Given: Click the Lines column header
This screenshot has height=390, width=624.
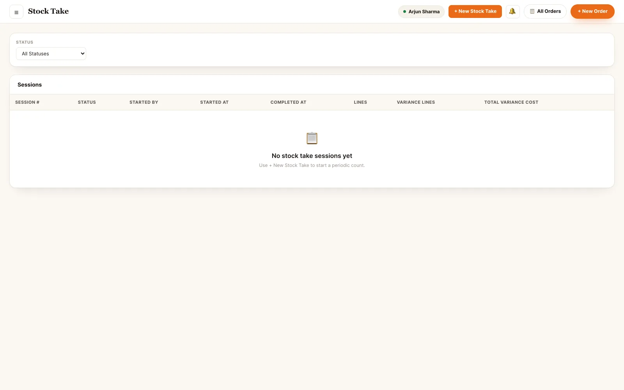Looking at the screenshot, I should click(360, 102).
